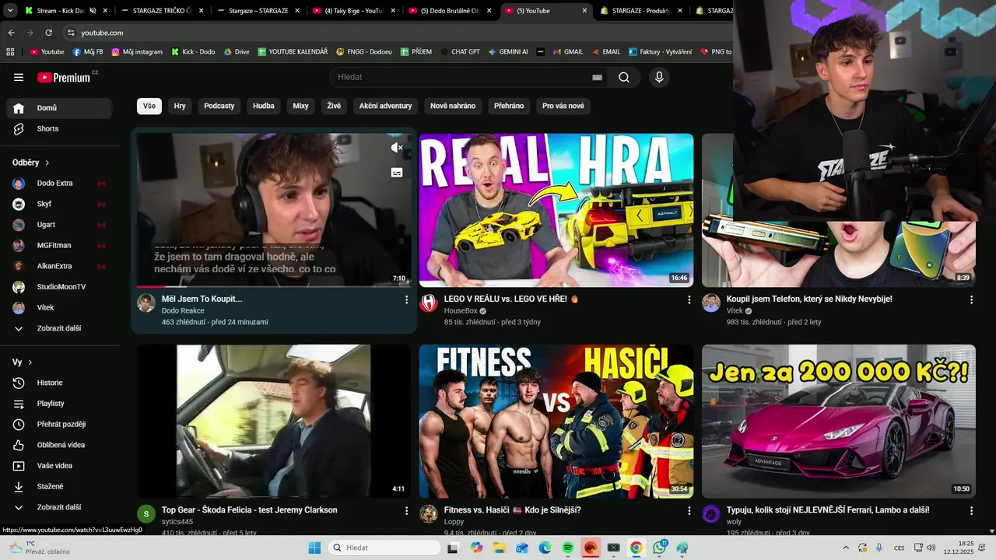Open more options for Měl Jsem To Koupit video

point(406,299)
